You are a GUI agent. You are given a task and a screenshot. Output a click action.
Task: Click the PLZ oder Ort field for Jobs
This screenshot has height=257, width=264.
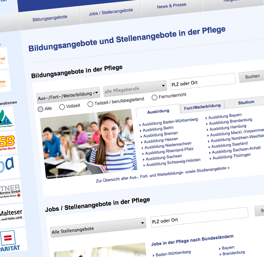tap(199, 217)
